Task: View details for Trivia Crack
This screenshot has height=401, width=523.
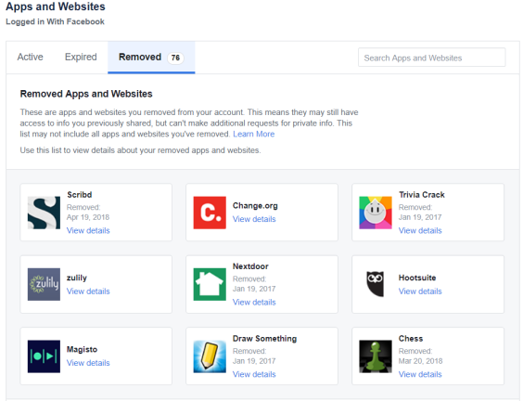Action: [420, 231]
